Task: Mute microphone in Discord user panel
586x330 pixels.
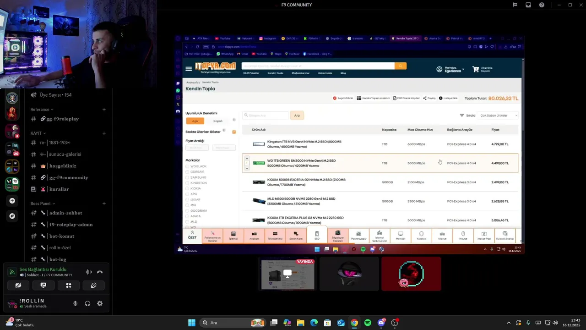Action: tap(76, 303)
